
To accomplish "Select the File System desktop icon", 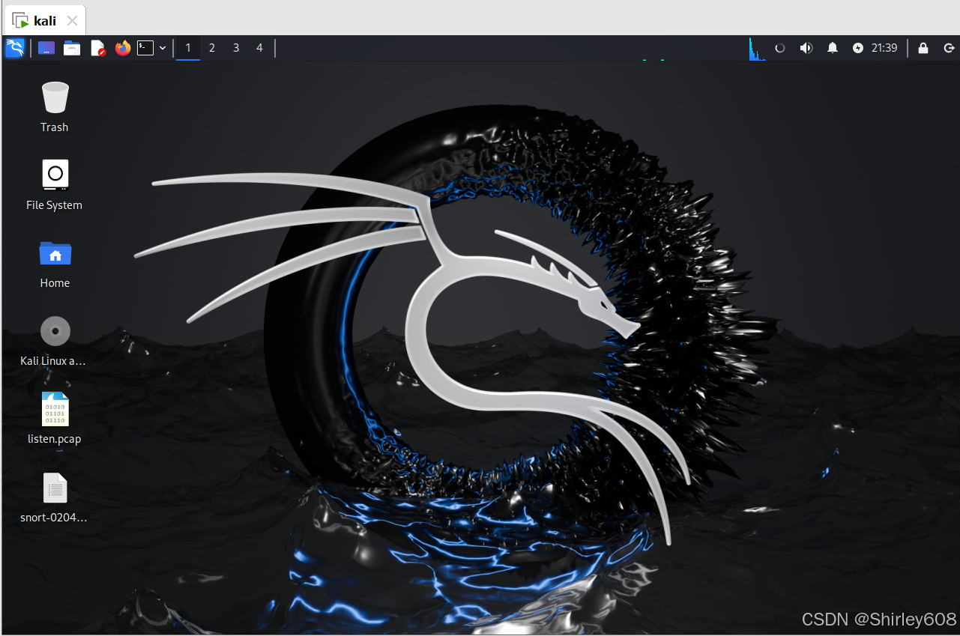I will [55, 185].
